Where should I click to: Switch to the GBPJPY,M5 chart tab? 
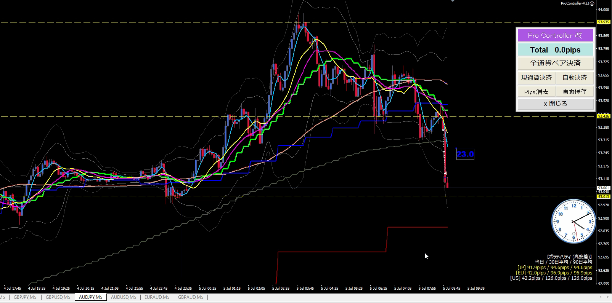pos(25,297)
